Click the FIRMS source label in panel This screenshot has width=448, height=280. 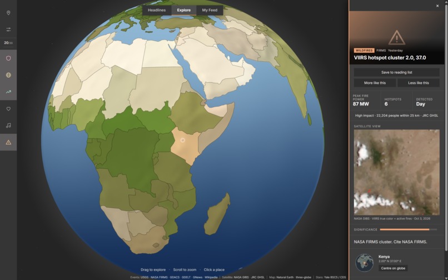coord(381,51)
